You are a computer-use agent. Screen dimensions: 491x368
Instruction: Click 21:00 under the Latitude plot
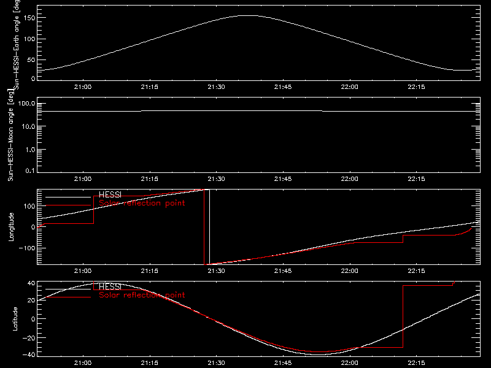tap(83, 363)
